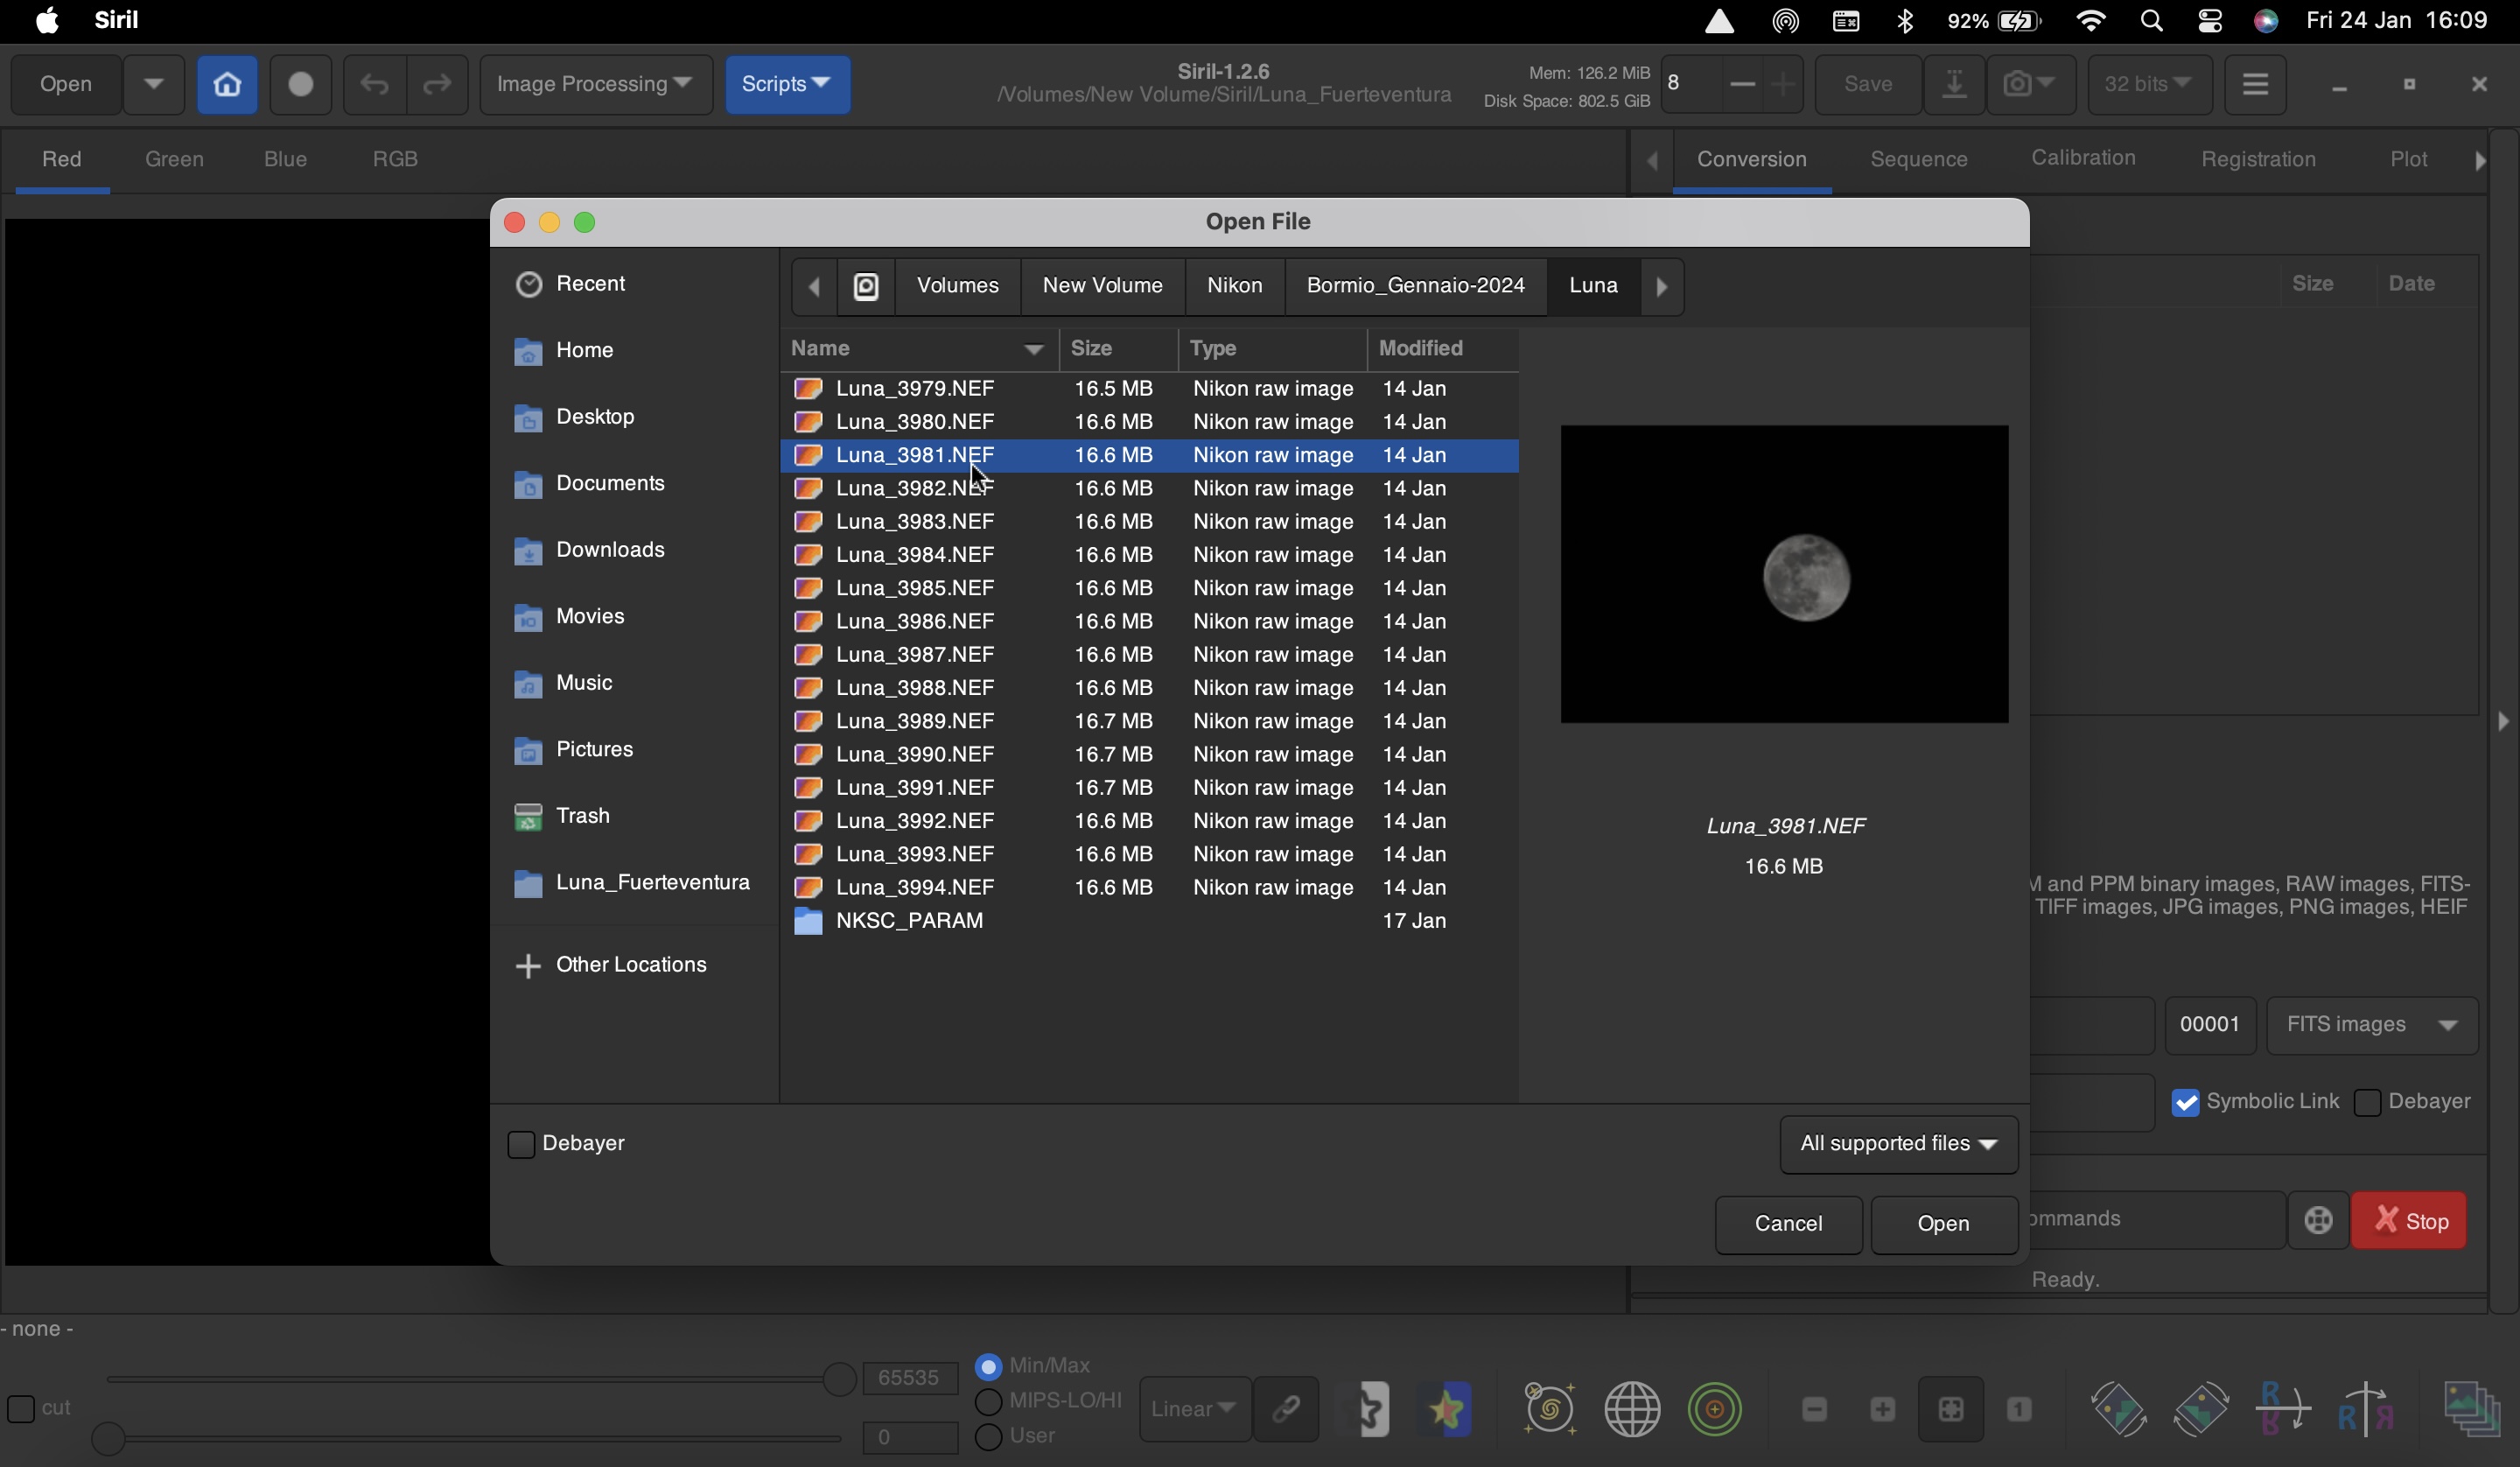Image resolution: width=2520 pixels, height=1467 pixels.
Task: Enable the Debayer checkbox in Open File dialog
Action: point(521,1144)
